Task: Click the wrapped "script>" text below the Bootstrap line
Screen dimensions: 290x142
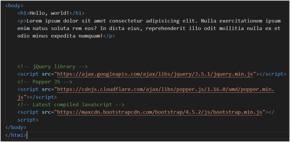Action: click(x=28, y=120)
